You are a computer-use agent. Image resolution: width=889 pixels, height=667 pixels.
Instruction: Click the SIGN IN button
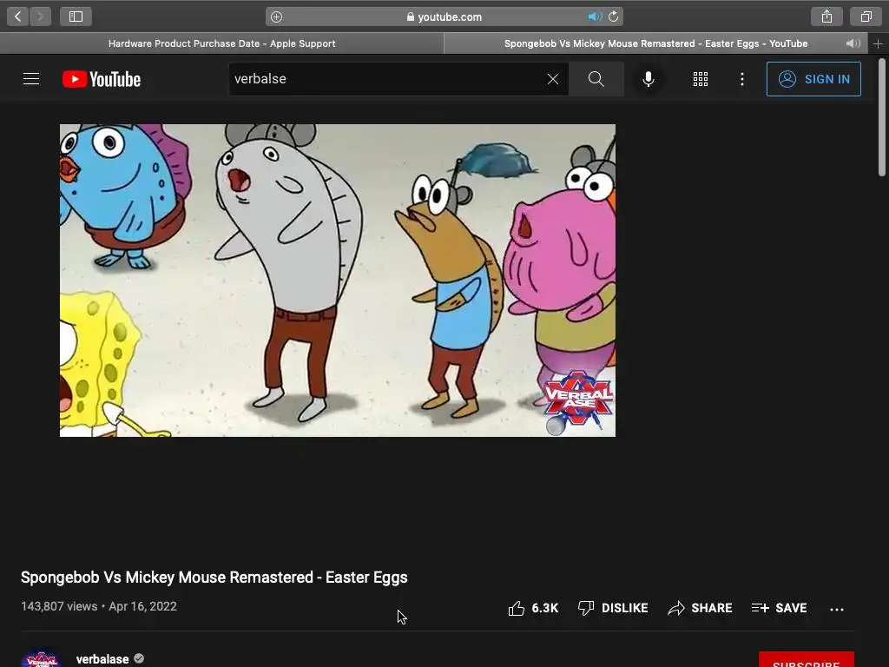tap(813, 79)
